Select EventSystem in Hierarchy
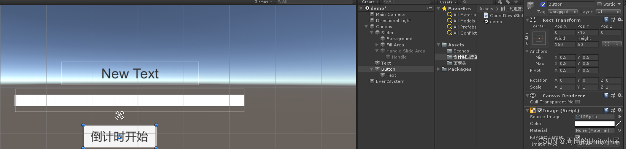The image size is (626, 149). (387, 81)
